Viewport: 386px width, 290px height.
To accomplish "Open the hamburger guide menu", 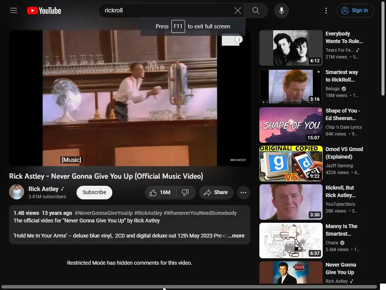I will tap(14, 11).
